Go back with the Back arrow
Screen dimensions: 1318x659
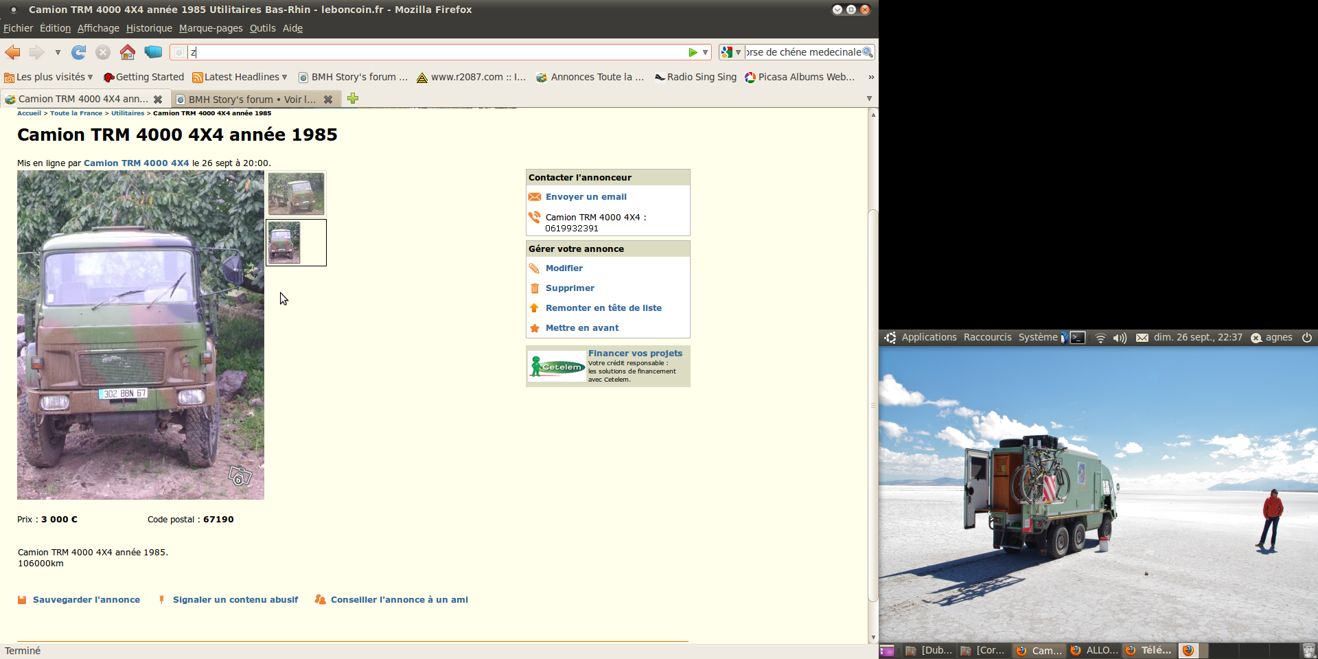13,52
